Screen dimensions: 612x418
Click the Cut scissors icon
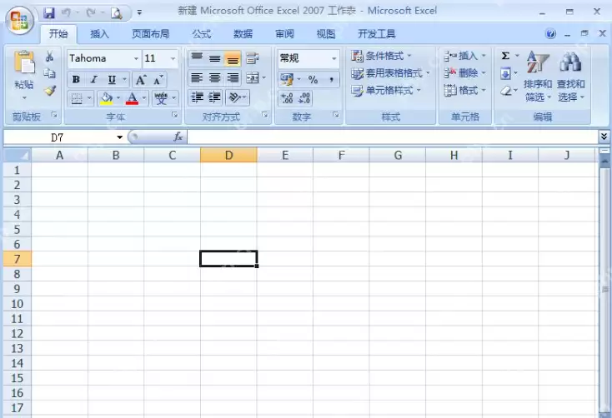point(49,57)
